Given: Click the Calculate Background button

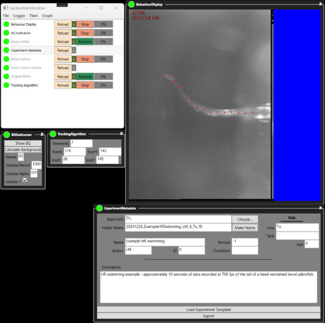Looking at the screenshot, I should [23, 149].
